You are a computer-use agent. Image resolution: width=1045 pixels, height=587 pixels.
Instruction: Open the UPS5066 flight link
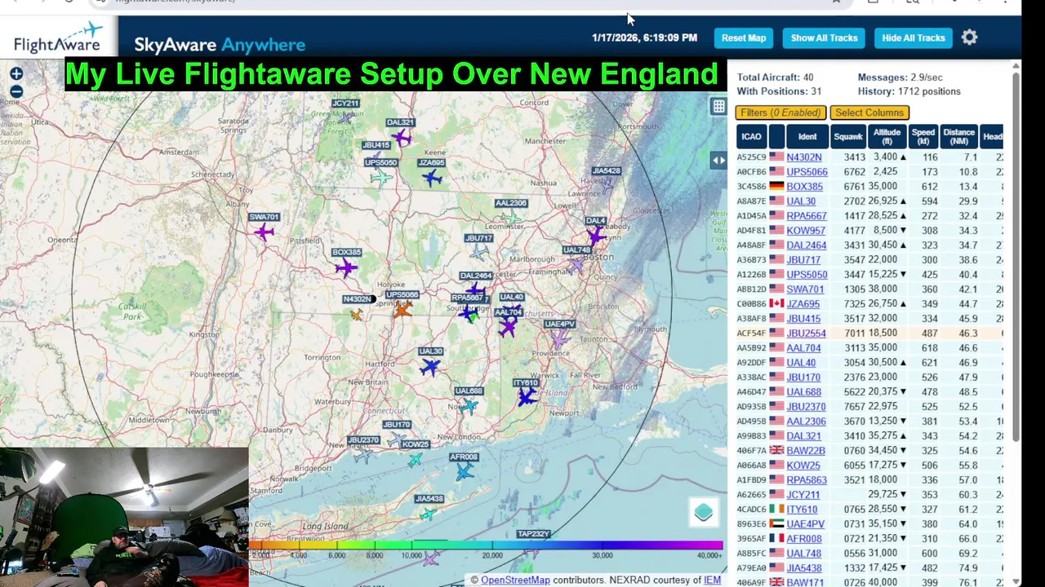[807, 172]
